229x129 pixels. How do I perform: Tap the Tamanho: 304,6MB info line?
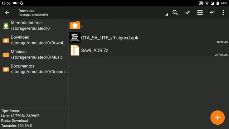[16, 125]
